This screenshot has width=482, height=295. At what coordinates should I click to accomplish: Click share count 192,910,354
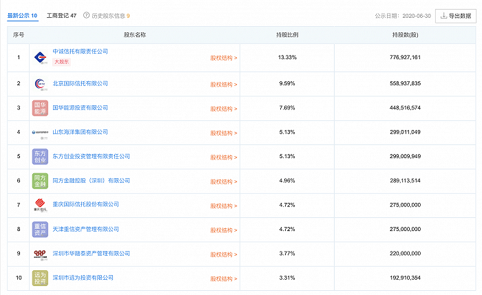pyautogui.click(x=405, y=278)
